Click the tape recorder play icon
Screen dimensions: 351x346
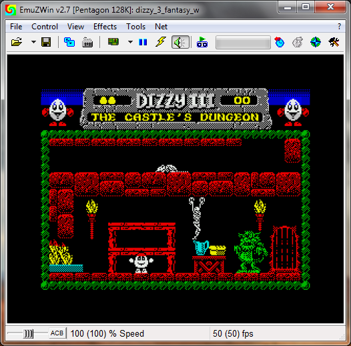(x=202, y=42)
